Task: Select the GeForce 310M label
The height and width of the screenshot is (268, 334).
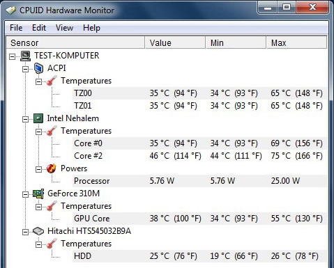Action: (x=73, y=194)
